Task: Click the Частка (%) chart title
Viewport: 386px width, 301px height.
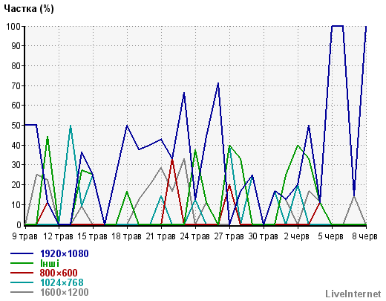Action: click(x=29, y=9)
